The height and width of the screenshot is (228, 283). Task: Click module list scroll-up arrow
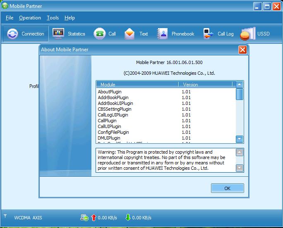(239, 85)
